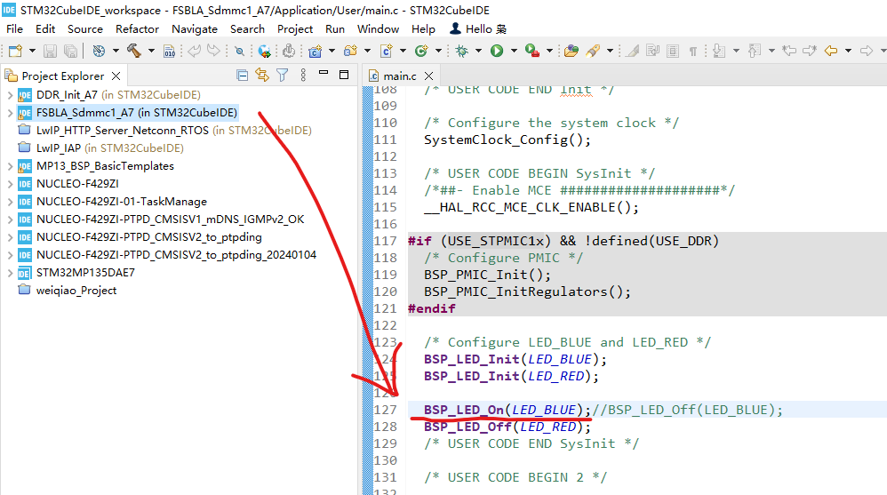Click the Project Explorer filter funnel icon

coord(283,76)
